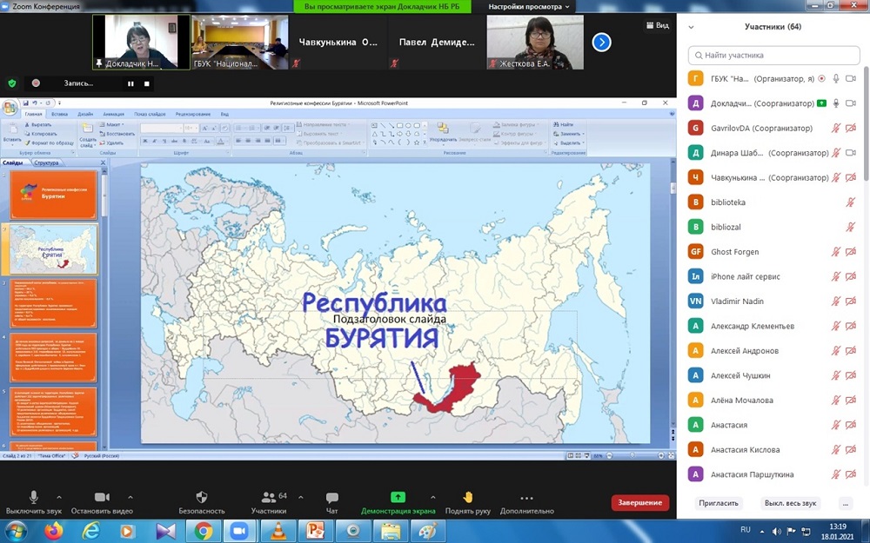Pause the Zoom recording
The width and height of the screenshot is (870, 543).
130,83
